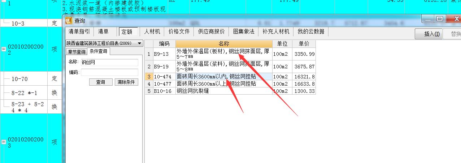Open the 清单指引 tab
Viewport: 461px width, 163px height.
point(79,32)
